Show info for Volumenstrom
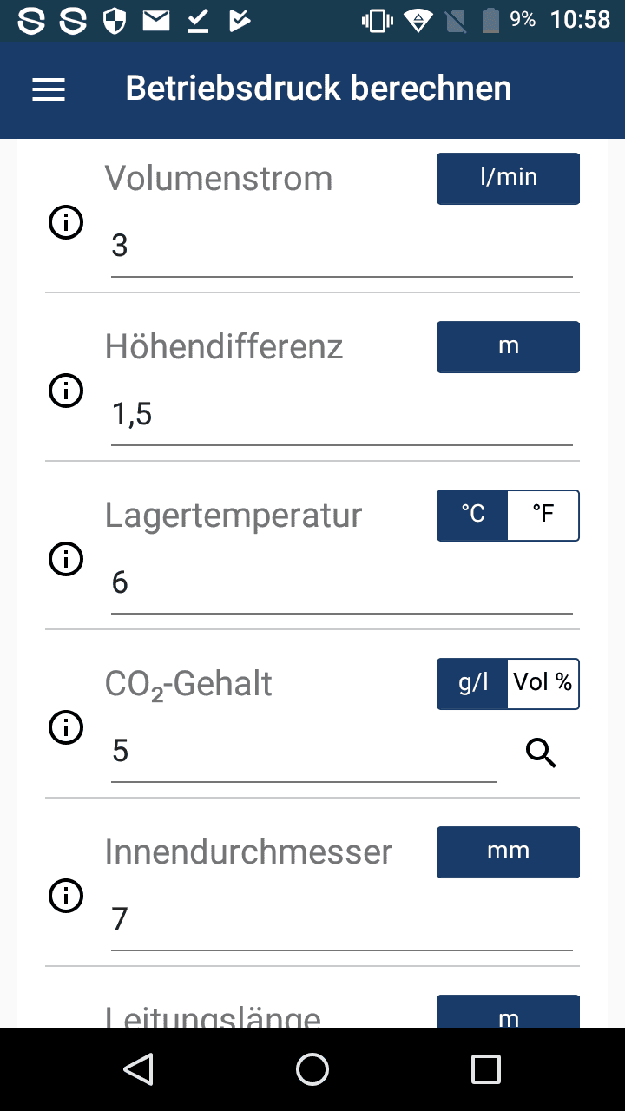The height and width of the screenshot is (1111, 625). tap(66, 223)
